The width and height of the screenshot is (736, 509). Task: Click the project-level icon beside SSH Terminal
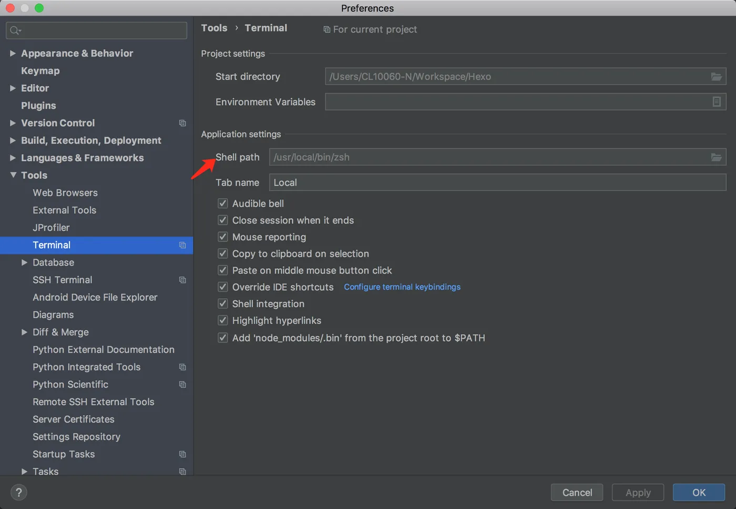[x=182, y=280]
